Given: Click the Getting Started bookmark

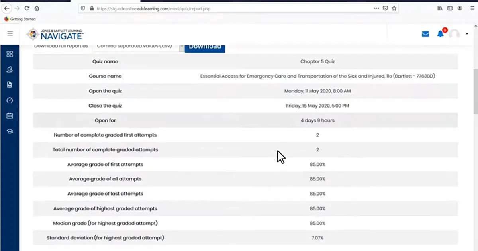Looking at the screenshot, I should click(x=20, y=19).
